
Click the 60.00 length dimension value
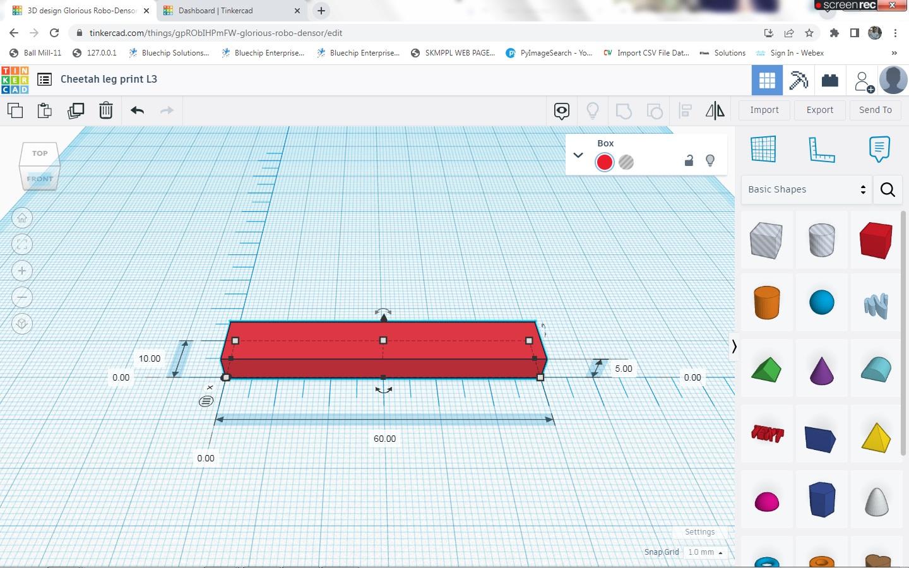385,439
